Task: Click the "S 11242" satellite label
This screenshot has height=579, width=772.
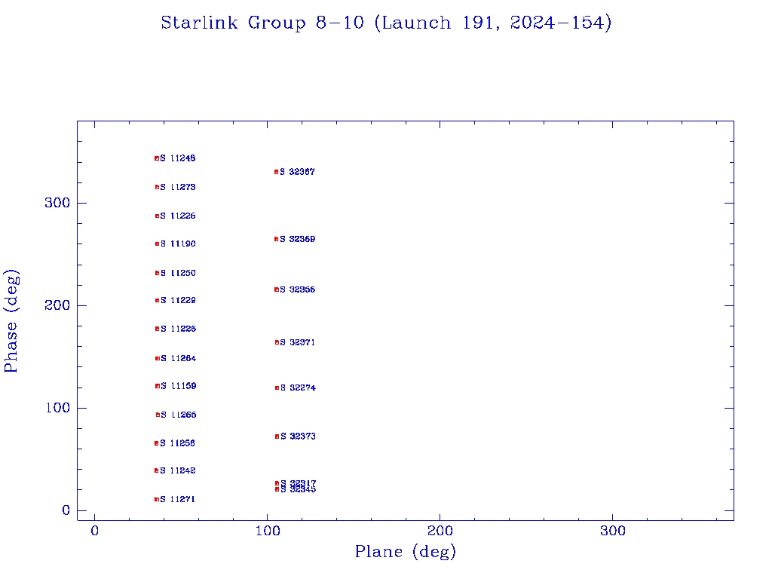Action: coord(178,470)
